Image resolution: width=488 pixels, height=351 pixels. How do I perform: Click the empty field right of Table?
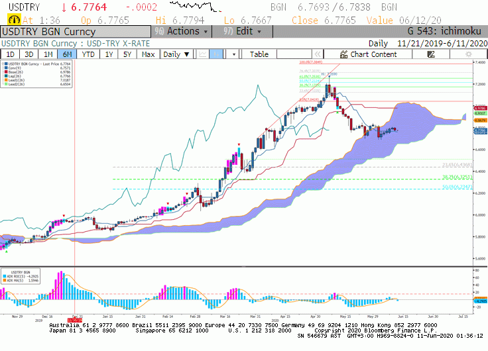294,54
